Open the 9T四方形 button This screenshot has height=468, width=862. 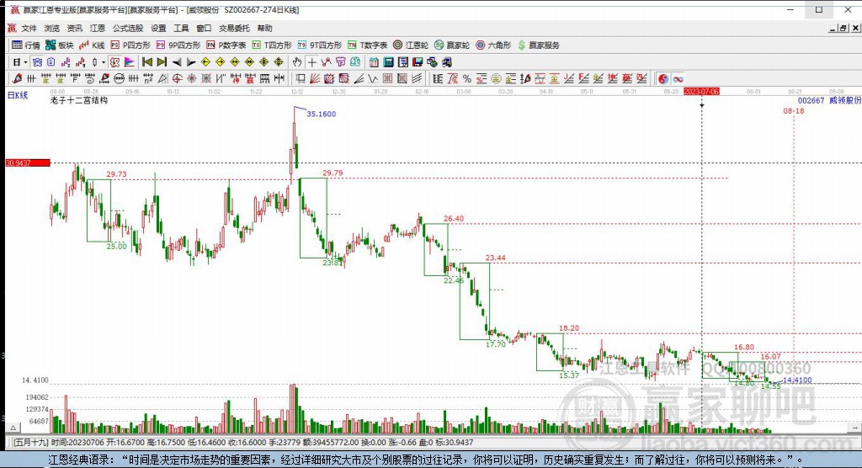[319, 45]
